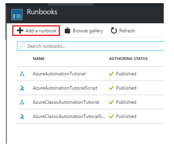Image resolution: width=174 pixels, height=146 pixels.
Task: Focus the Search runbooks input field
Action: [x=90, y=46]
